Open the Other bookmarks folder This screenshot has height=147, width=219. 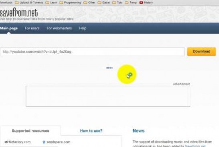(x=89, y=2)
